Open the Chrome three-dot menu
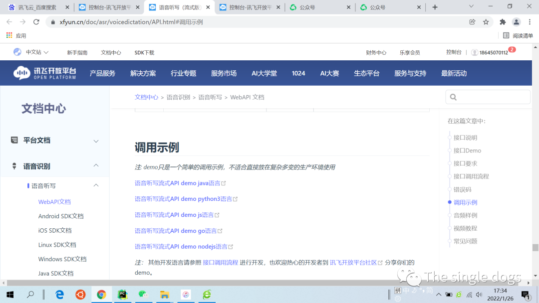539x303 pixels. point(530,22)
